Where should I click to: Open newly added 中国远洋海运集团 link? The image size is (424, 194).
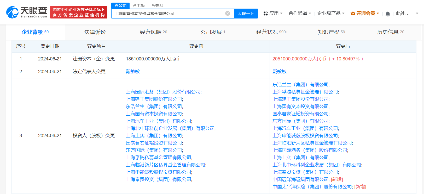pyautogui.click(x=300, y=179)
